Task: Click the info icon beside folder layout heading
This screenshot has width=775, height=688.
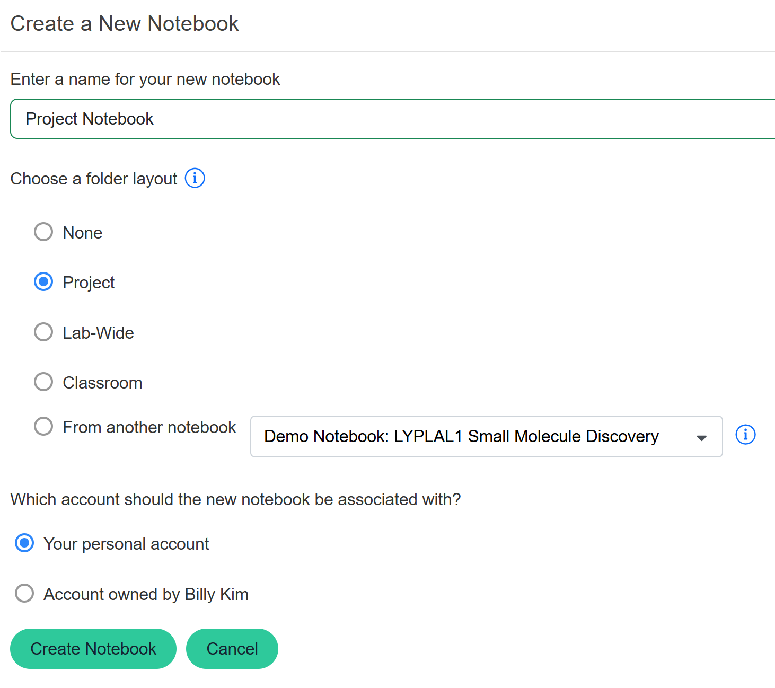Action: point(195,178)
